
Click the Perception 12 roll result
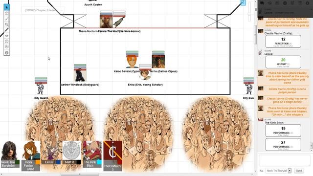pos(283,41)
